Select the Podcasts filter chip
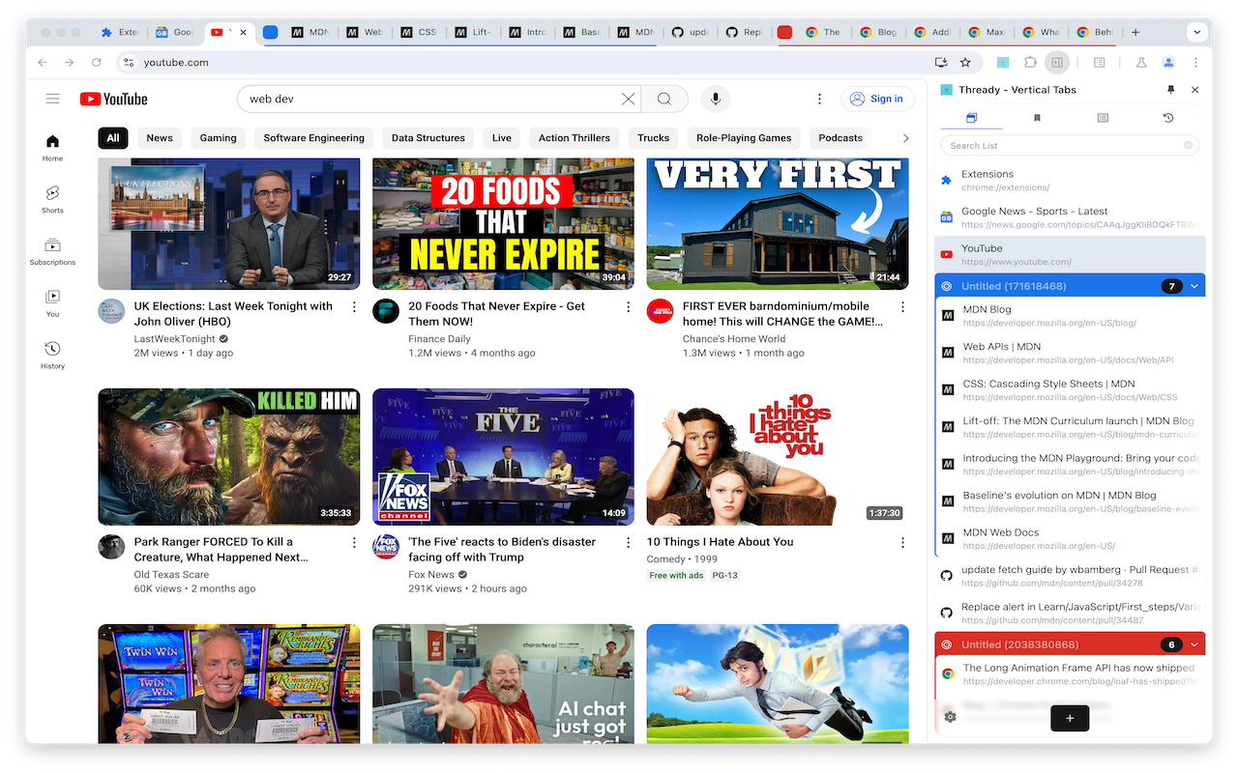Screen dimensions: 1238x773 coord(840,138)
